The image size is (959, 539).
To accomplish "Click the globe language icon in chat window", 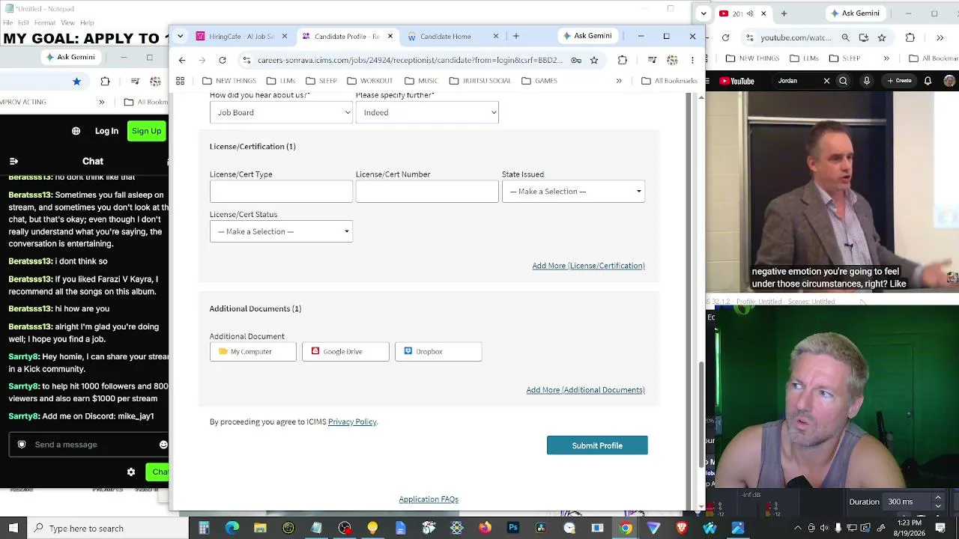I will coord(76,131).
